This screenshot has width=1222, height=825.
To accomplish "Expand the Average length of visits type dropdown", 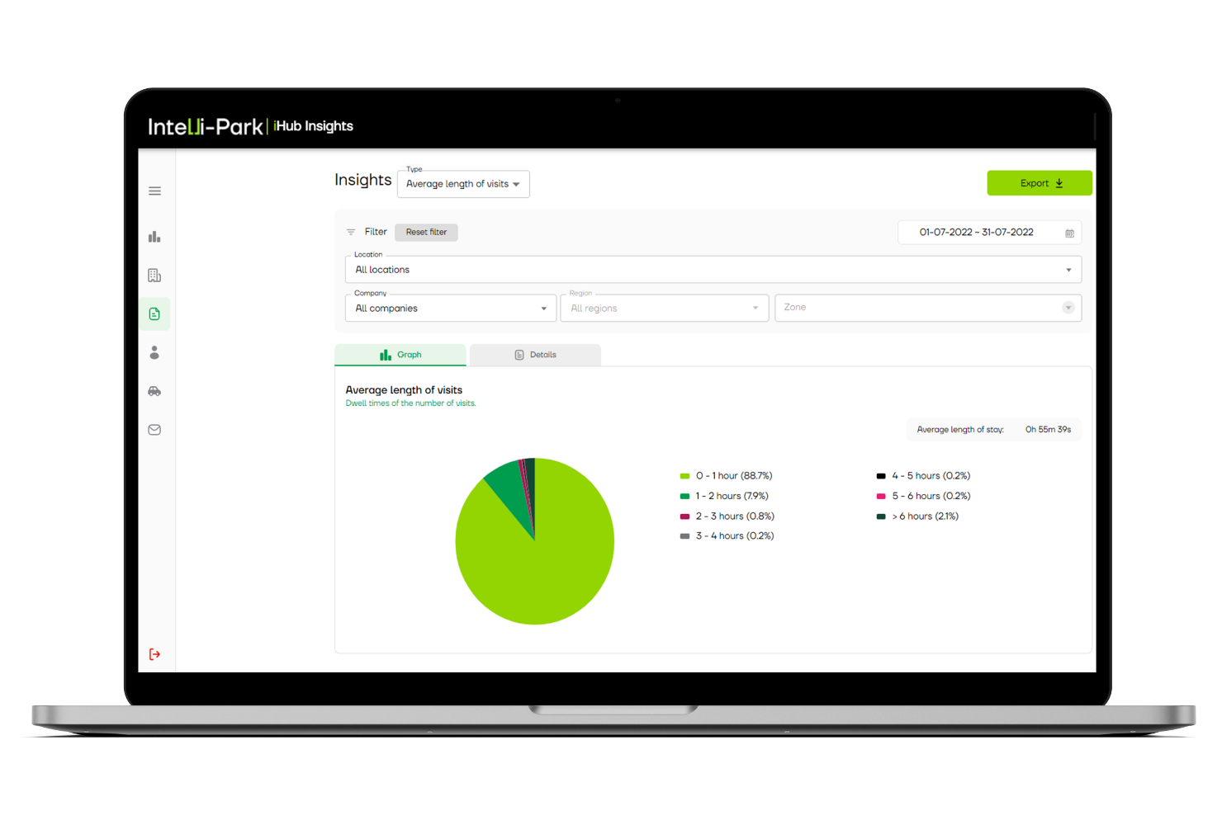I will pyautogui.click(x=462, y=184).
